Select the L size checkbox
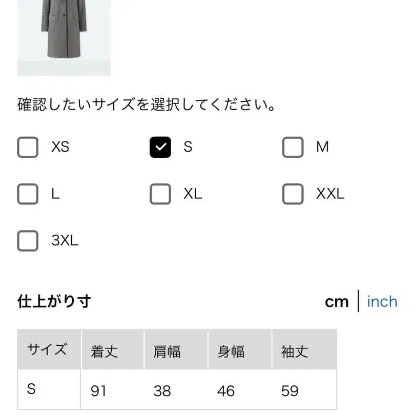 point(28,194)
